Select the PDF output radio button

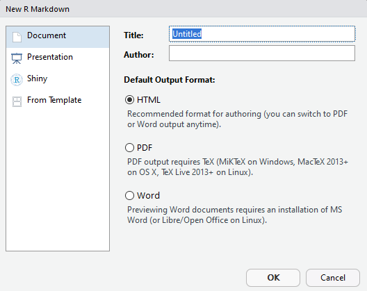point(129,148)
